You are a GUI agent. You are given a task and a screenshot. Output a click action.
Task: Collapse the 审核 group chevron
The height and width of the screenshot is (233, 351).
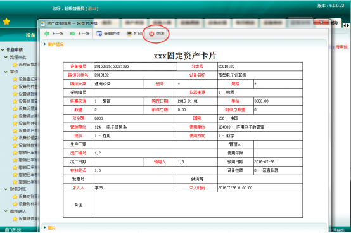click(6, 72)
